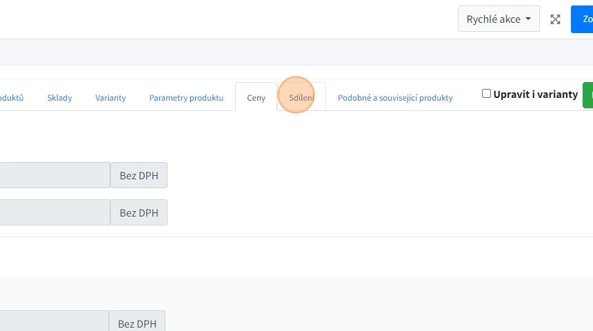
Task: Switch to the Sklady tab
Action: click(59, 98)
